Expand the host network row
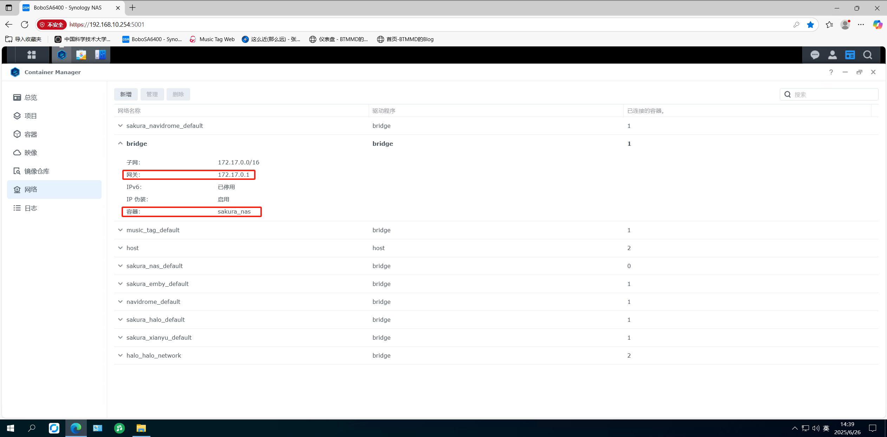The image size is (887, 437). coord(120,248)
